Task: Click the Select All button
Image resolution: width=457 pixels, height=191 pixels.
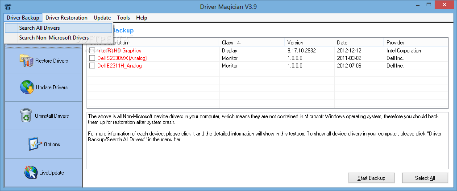Action: [425, 178]
